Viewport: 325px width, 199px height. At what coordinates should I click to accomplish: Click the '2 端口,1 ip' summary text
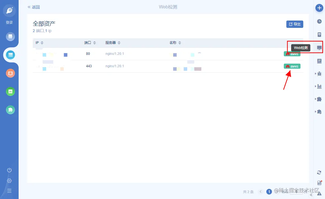point(42,31)
